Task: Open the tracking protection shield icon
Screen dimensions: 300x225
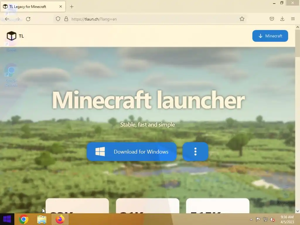Action: (x=58, y=19)
